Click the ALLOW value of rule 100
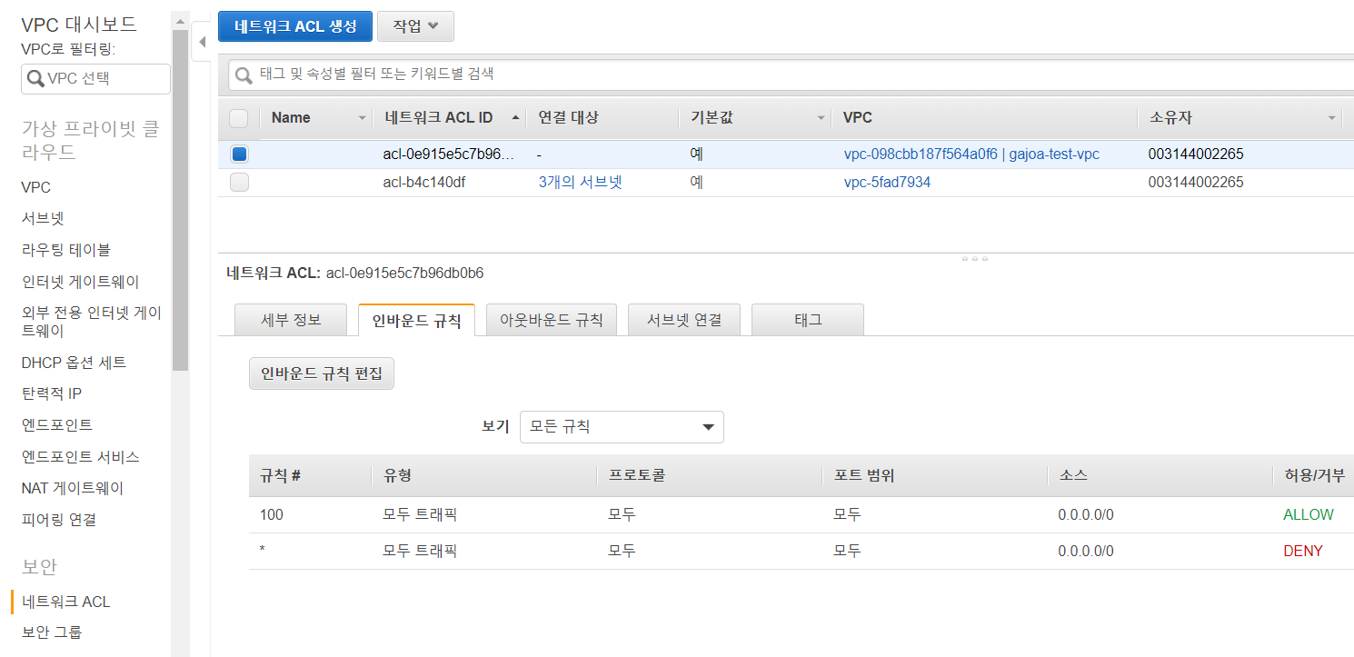Image resolution: width=1354 pixels, height=657 pixels. pos(1309,515)
